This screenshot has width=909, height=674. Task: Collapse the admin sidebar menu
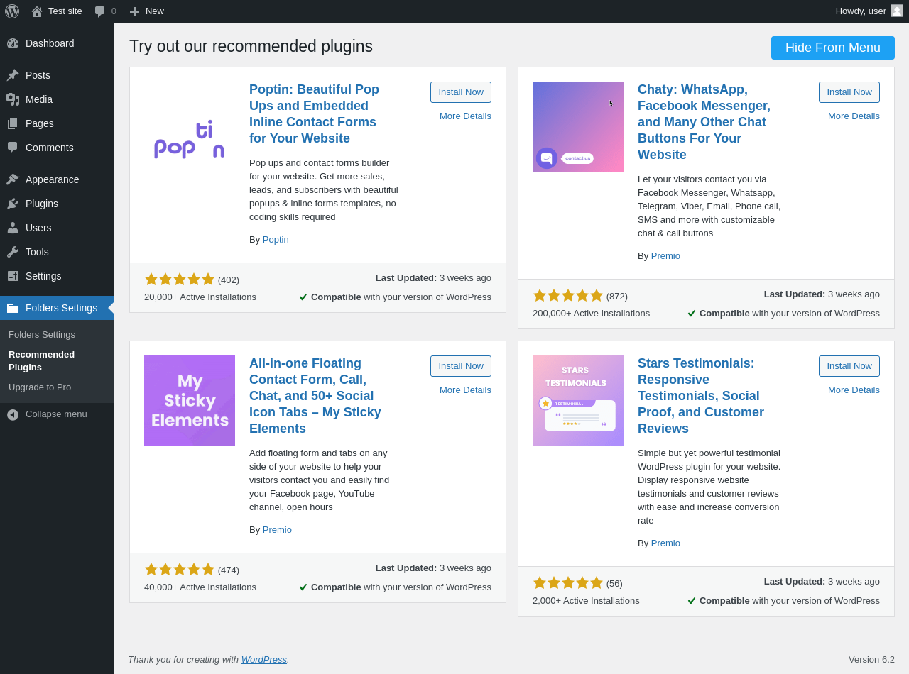[x=48, y=414]
